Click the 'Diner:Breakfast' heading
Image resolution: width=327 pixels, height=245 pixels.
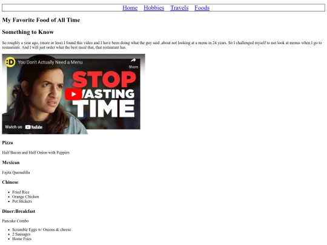pyautogui.click(x=19, y=211)
